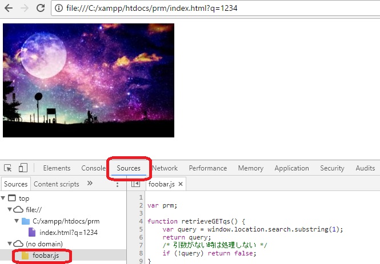Screen dimensions: 380x264
Task: Toggle device toolbar mode
Action: pos(23,168)
